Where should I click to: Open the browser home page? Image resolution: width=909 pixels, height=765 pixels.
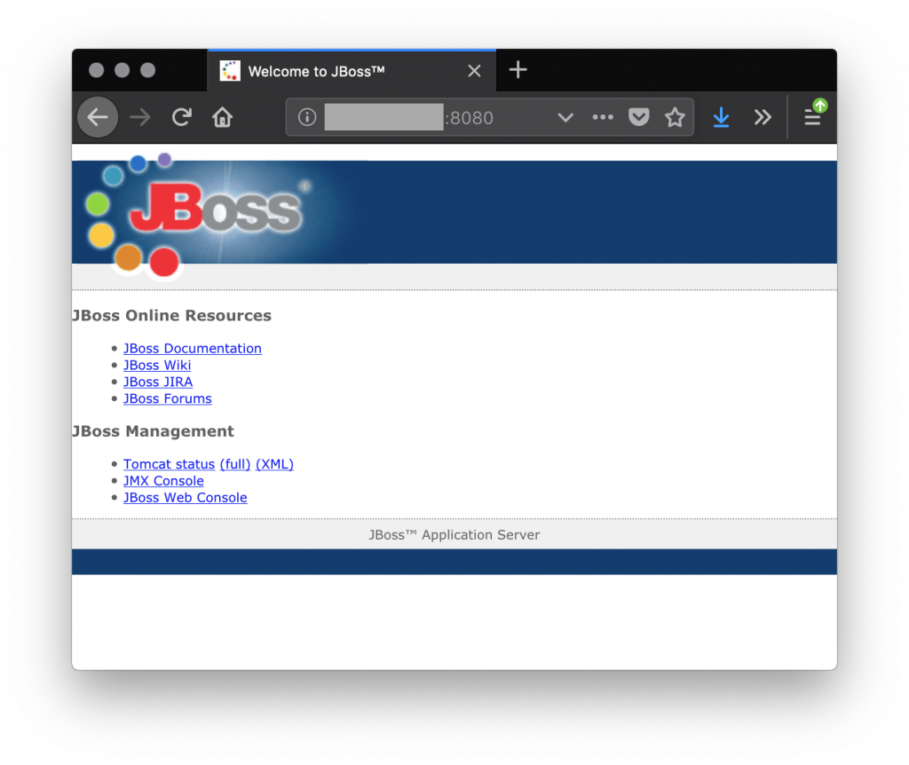pos(222,118)
